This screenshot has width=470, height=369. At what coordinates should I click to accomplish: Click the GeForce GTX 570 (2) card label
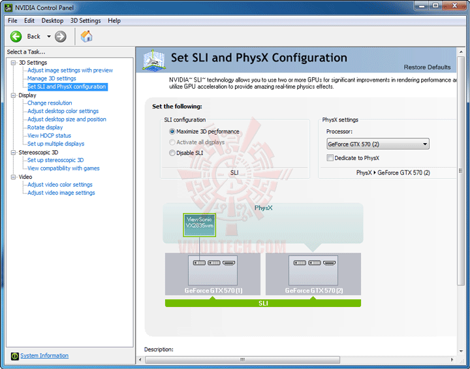(x=314, y=291)
